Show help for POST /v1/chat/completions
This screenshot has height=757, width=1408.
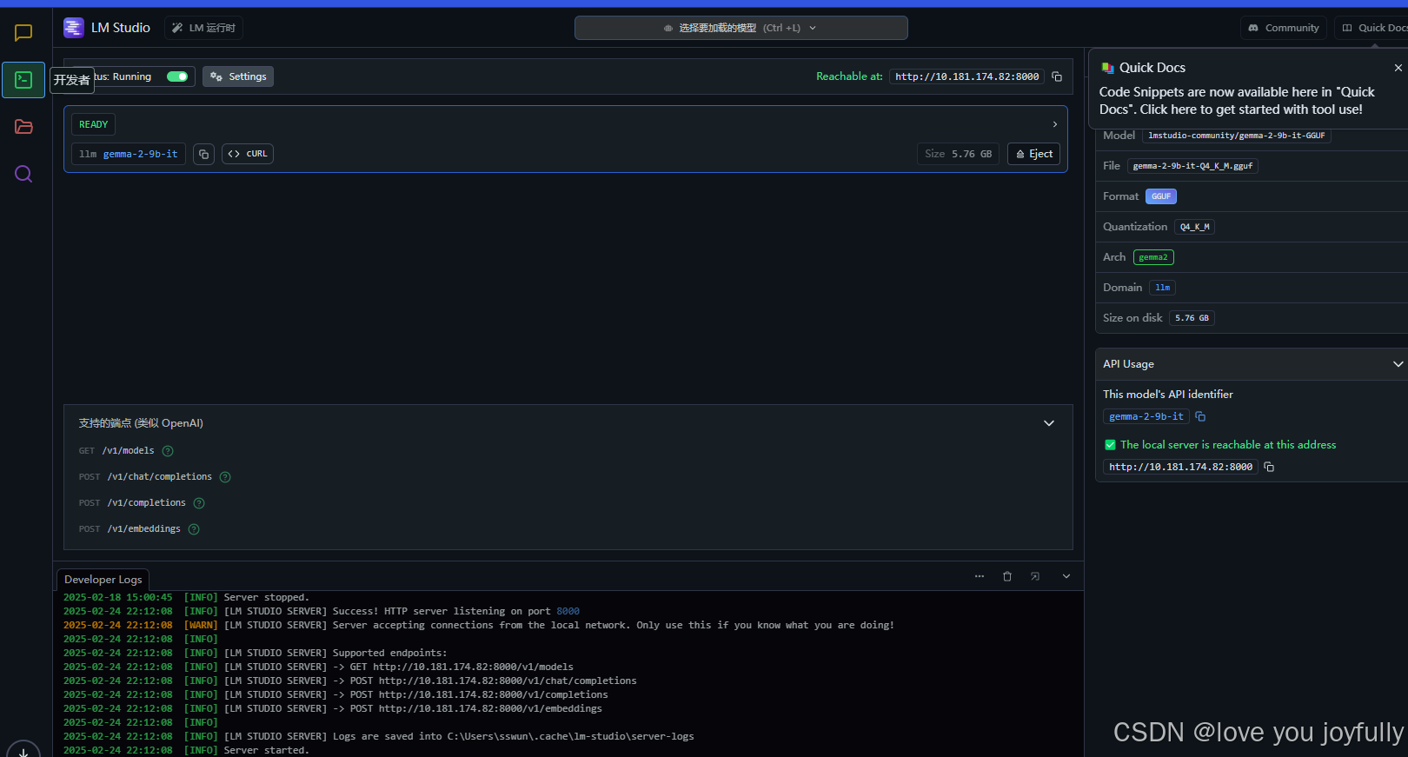tap(225, 477)
